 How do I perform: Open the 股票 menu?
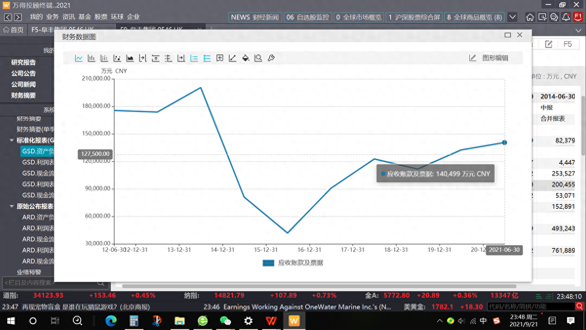tap(101, 17)
